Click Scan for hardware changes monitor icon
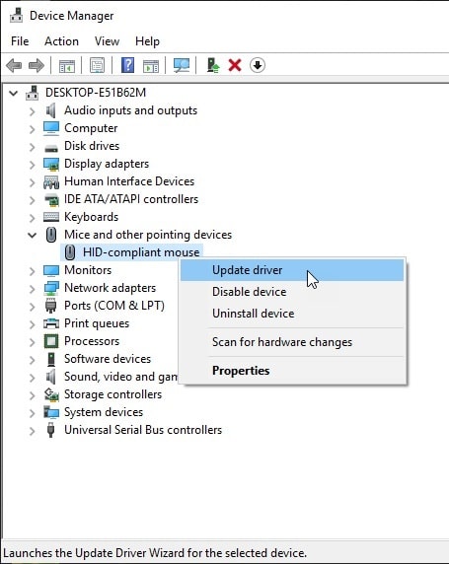Screen dimensions: 449x564 coord(182,65)
